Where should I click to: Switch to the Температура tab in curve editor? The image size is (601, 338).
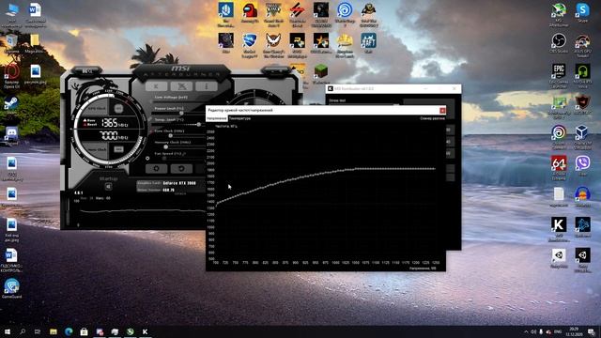click(240, 118)
